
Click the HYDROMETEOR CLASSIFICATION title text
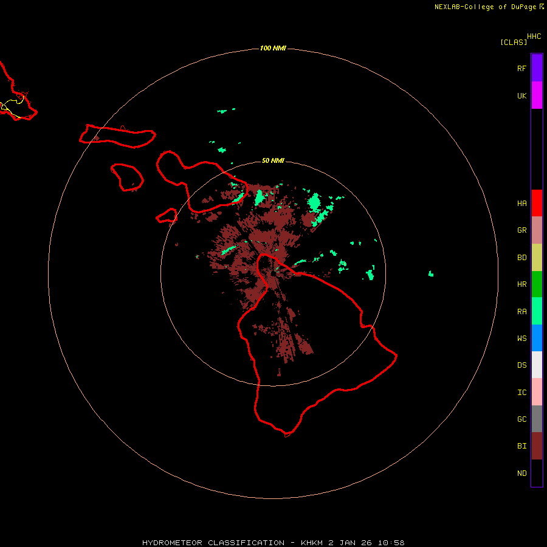[213, 543]
